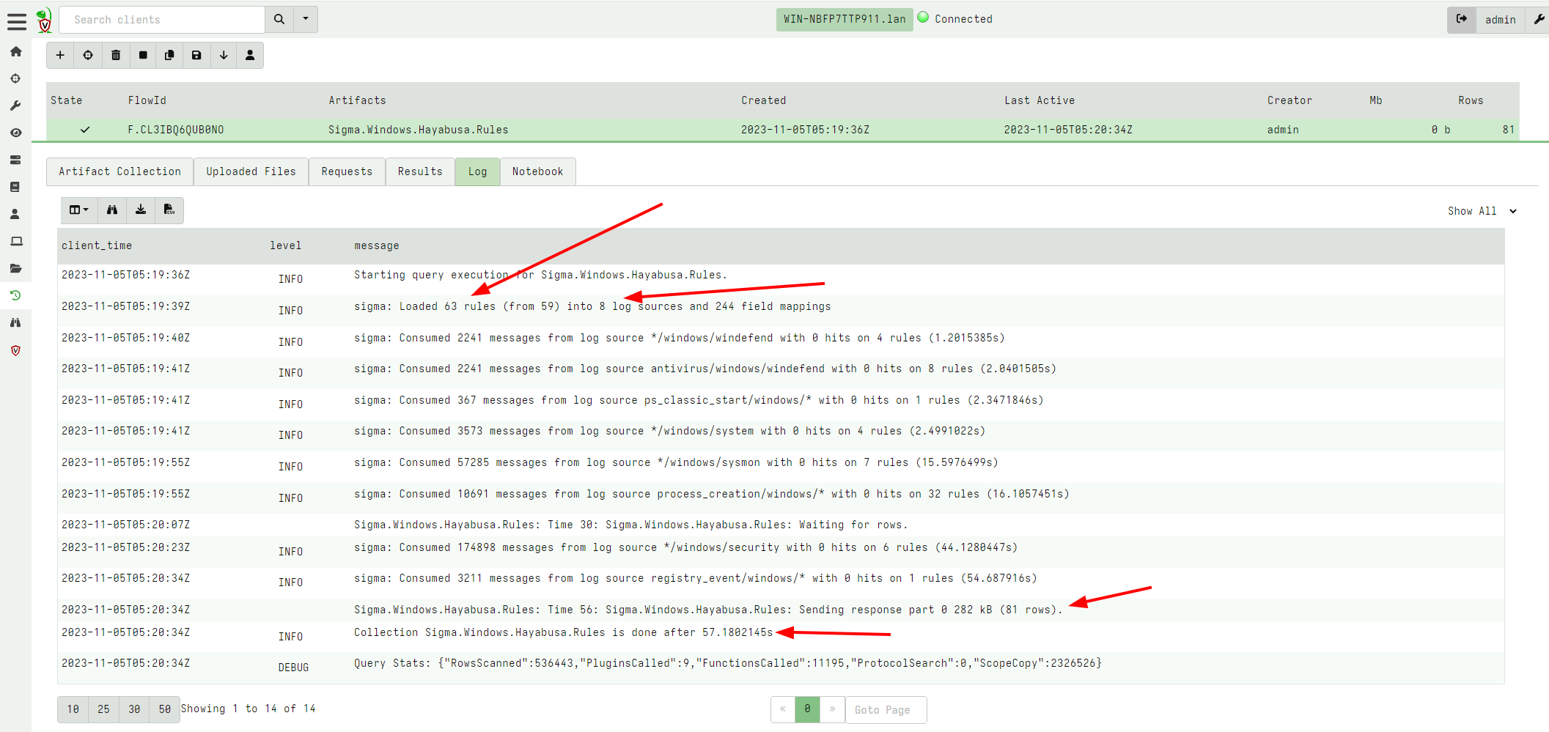Change the Show All log level filter

tap(1481, 210)
